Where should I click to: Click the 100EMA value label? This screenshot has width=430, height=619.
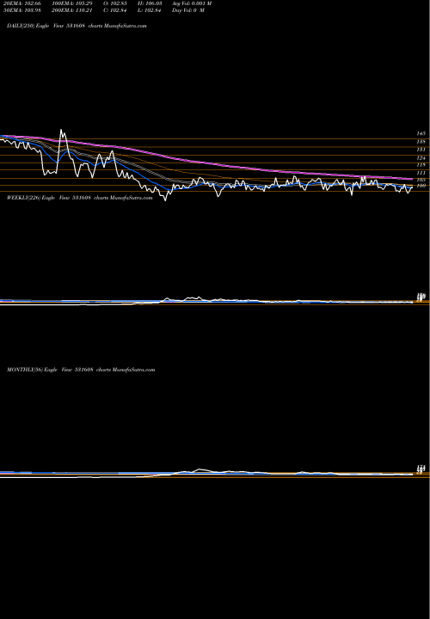click(71, 3)
